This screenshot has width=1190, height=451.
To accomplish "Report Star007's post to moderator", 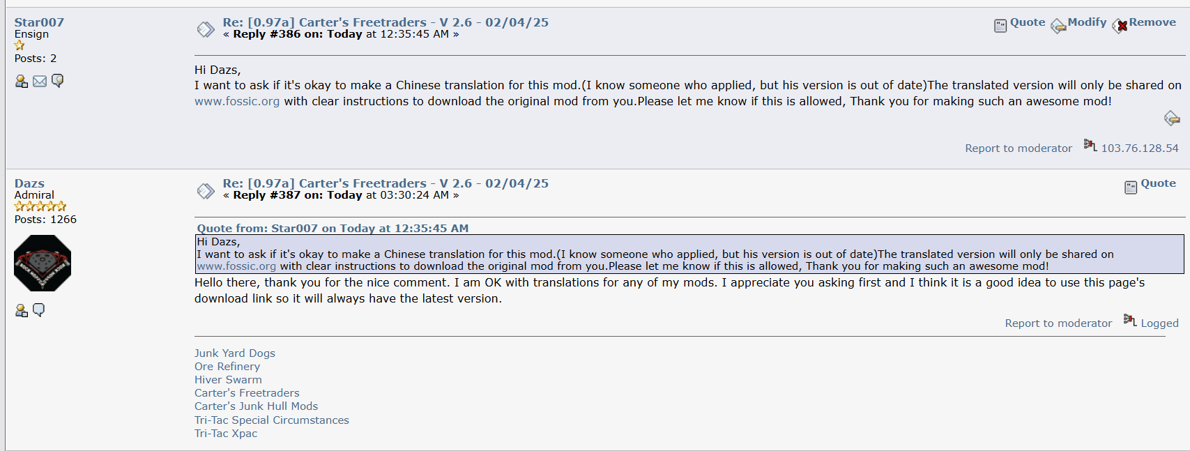I will 1018,148.
